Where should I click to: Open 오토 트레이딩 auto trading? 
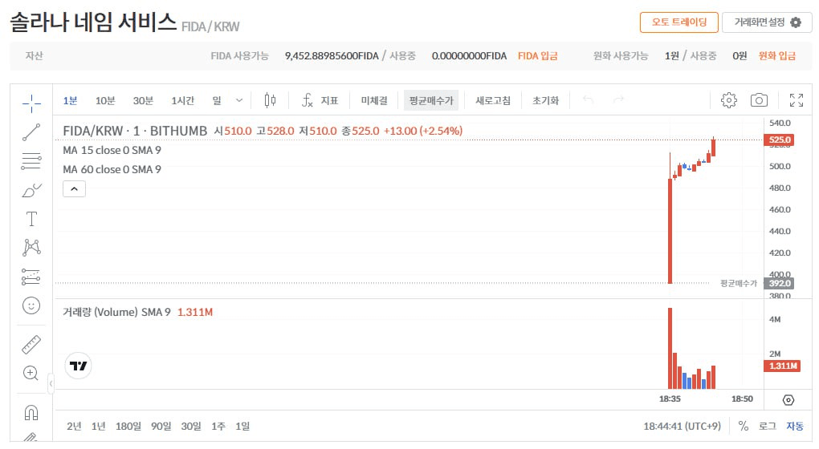point(679,22)
